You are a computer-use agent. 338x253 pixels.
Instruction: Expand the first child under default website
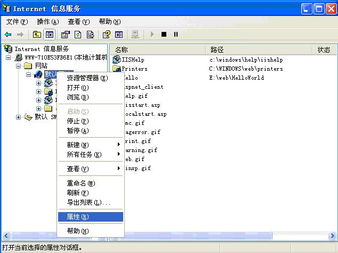coord(38,83)
